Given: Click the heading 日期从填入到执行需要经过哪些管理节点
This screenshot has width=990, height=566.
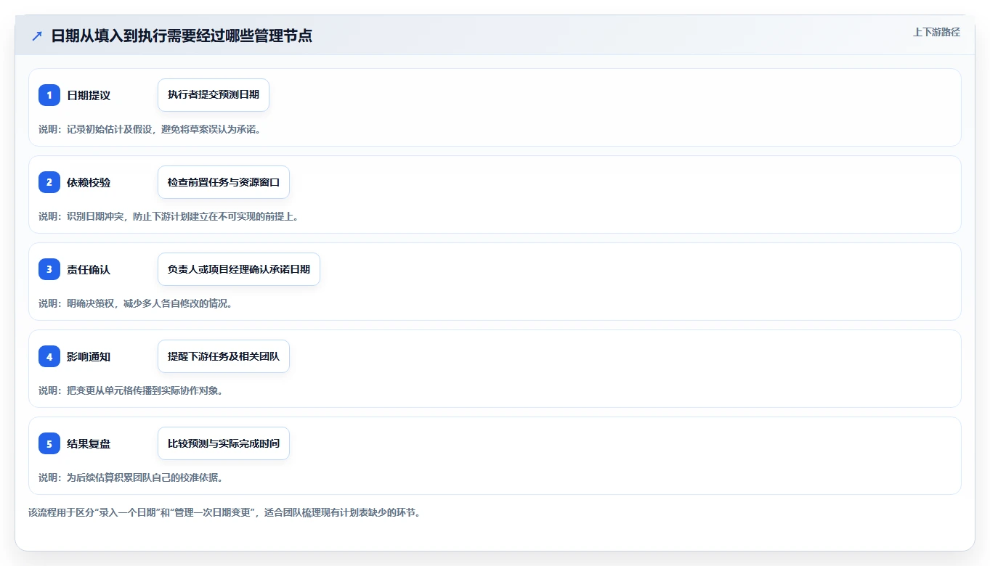Looking at the screenshot, I should click(x=182, y=36).
